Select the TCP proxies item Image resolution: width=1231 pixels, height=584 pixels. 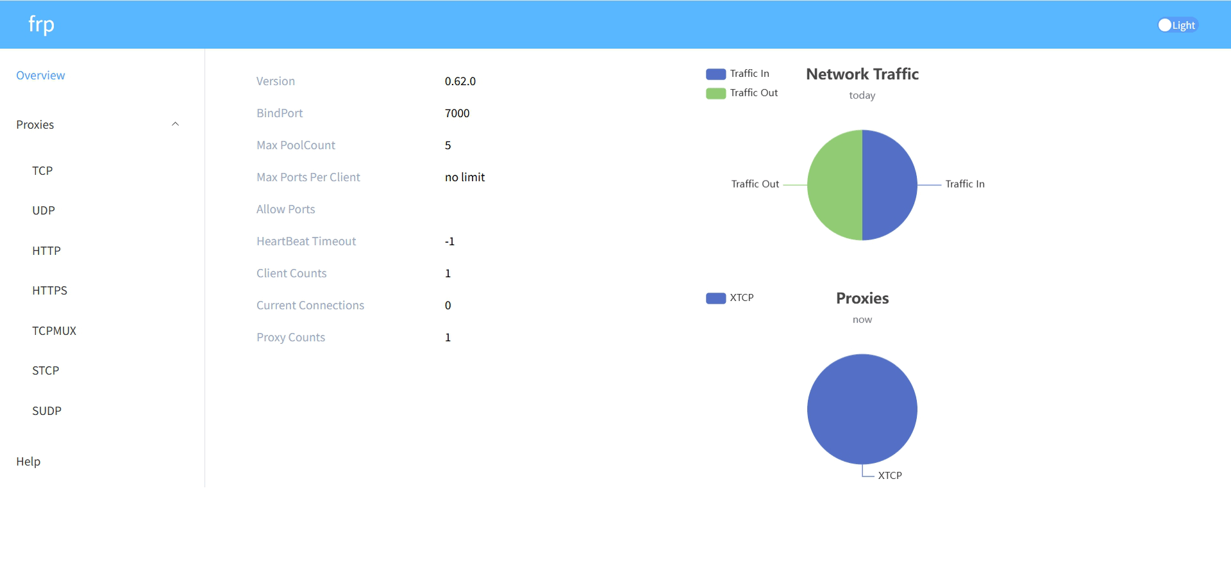coord(42,171)
